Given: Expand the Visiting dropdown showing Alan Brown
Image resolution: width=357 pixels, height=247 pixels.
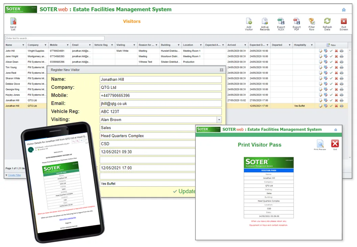Looking at the screenshot, I should 219,120.
